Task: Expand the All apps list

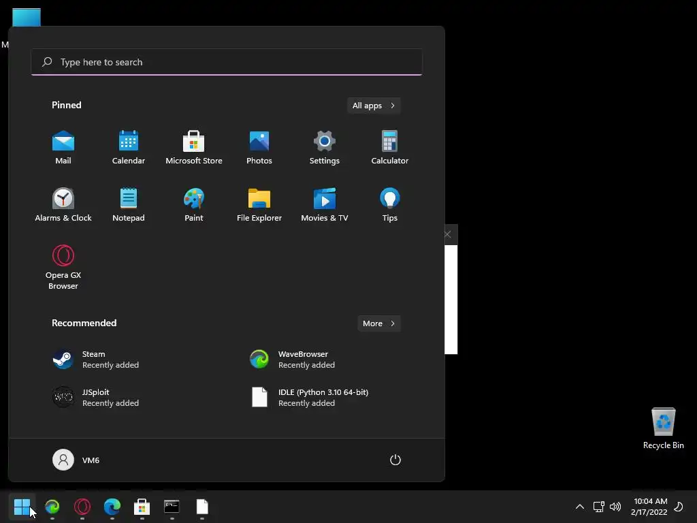Action: pos(374,106)
